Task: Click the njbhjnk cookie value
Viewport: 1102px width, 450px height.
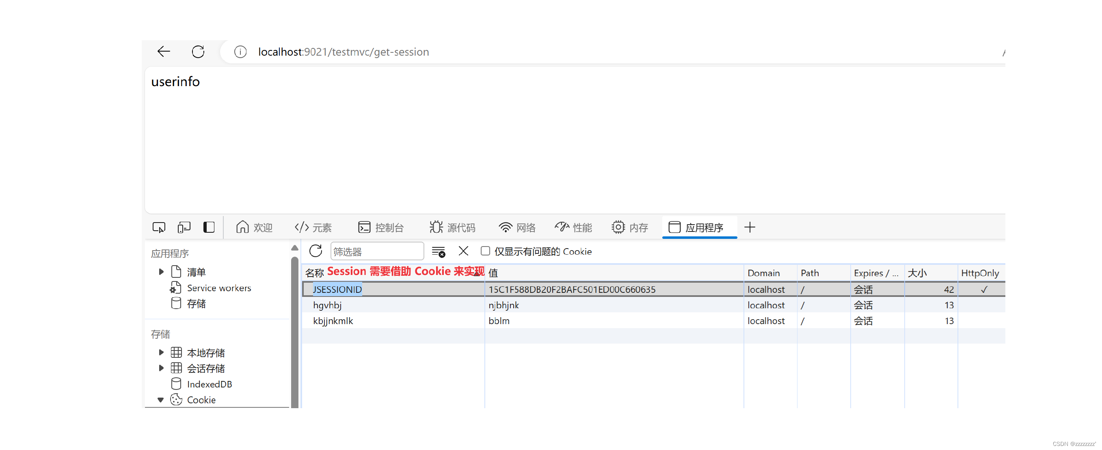Action: click(503, 305)
